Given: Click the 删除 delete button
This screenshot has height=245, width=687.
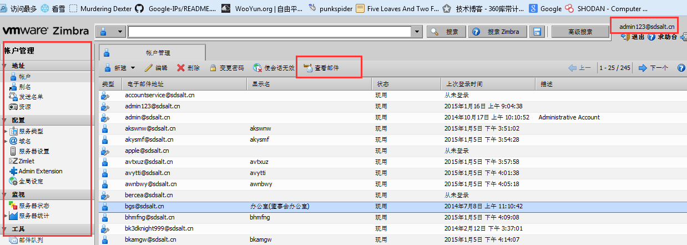Looking at the screenshot, I should [x=188, y=68].
